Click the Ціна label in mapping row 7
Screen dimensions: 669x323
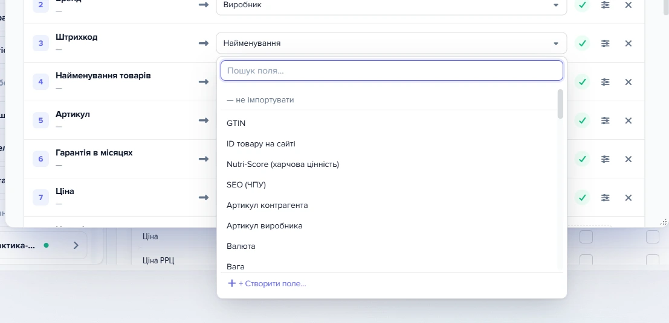[x=65, y=192]
